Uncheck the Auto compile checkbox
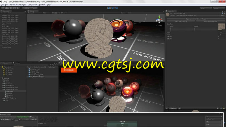Screen dimensions: 226x127 coord(30,117)
